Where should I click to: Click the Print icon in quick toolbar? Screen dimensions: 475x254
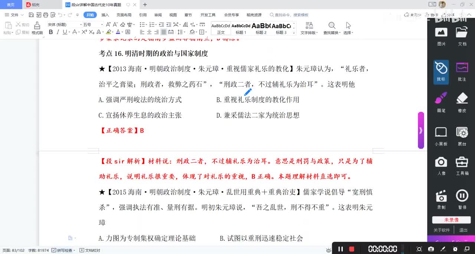pyautogui.click(x=45, y=15)
